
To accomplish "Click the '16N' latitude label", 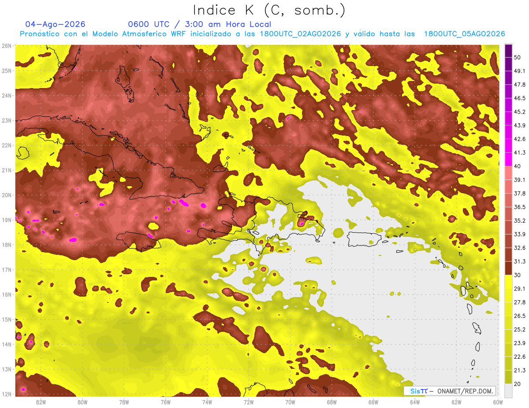I will (x=7, y=294).
